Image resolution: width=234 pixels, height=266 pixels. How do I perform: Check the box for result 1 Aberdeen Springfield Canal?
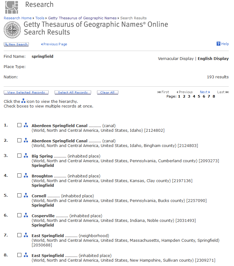(x=19, y=125)
